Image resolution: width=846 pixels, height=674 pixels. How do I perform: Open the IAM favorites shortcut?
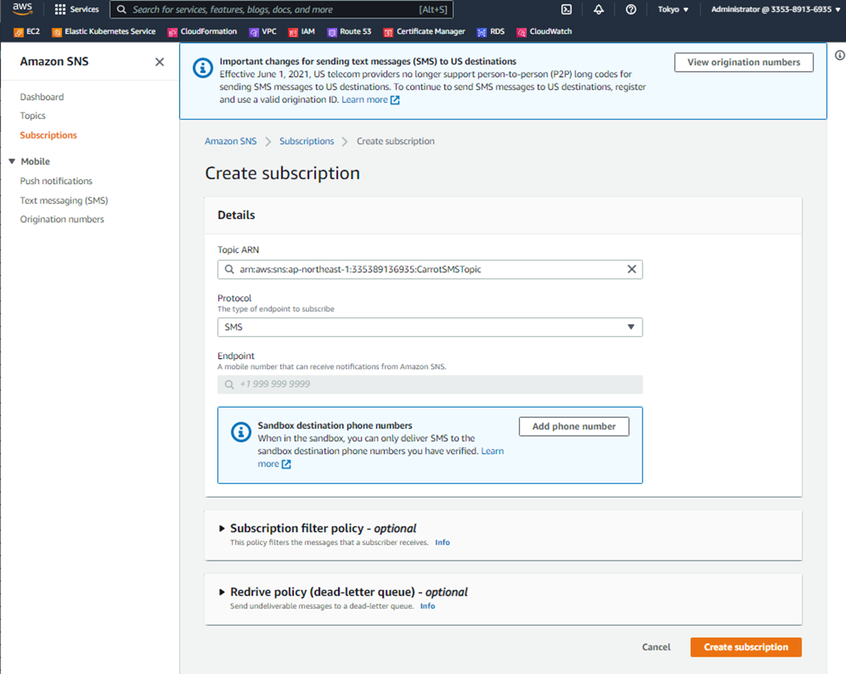(302, 32)
